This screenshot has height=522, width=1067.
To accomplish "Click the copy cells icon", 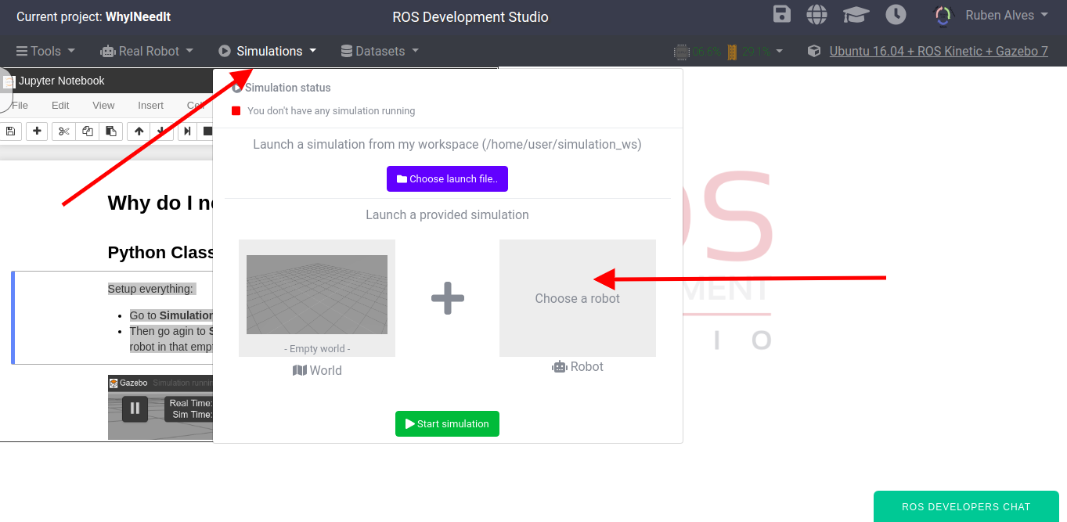I will (x=88, y=131).
